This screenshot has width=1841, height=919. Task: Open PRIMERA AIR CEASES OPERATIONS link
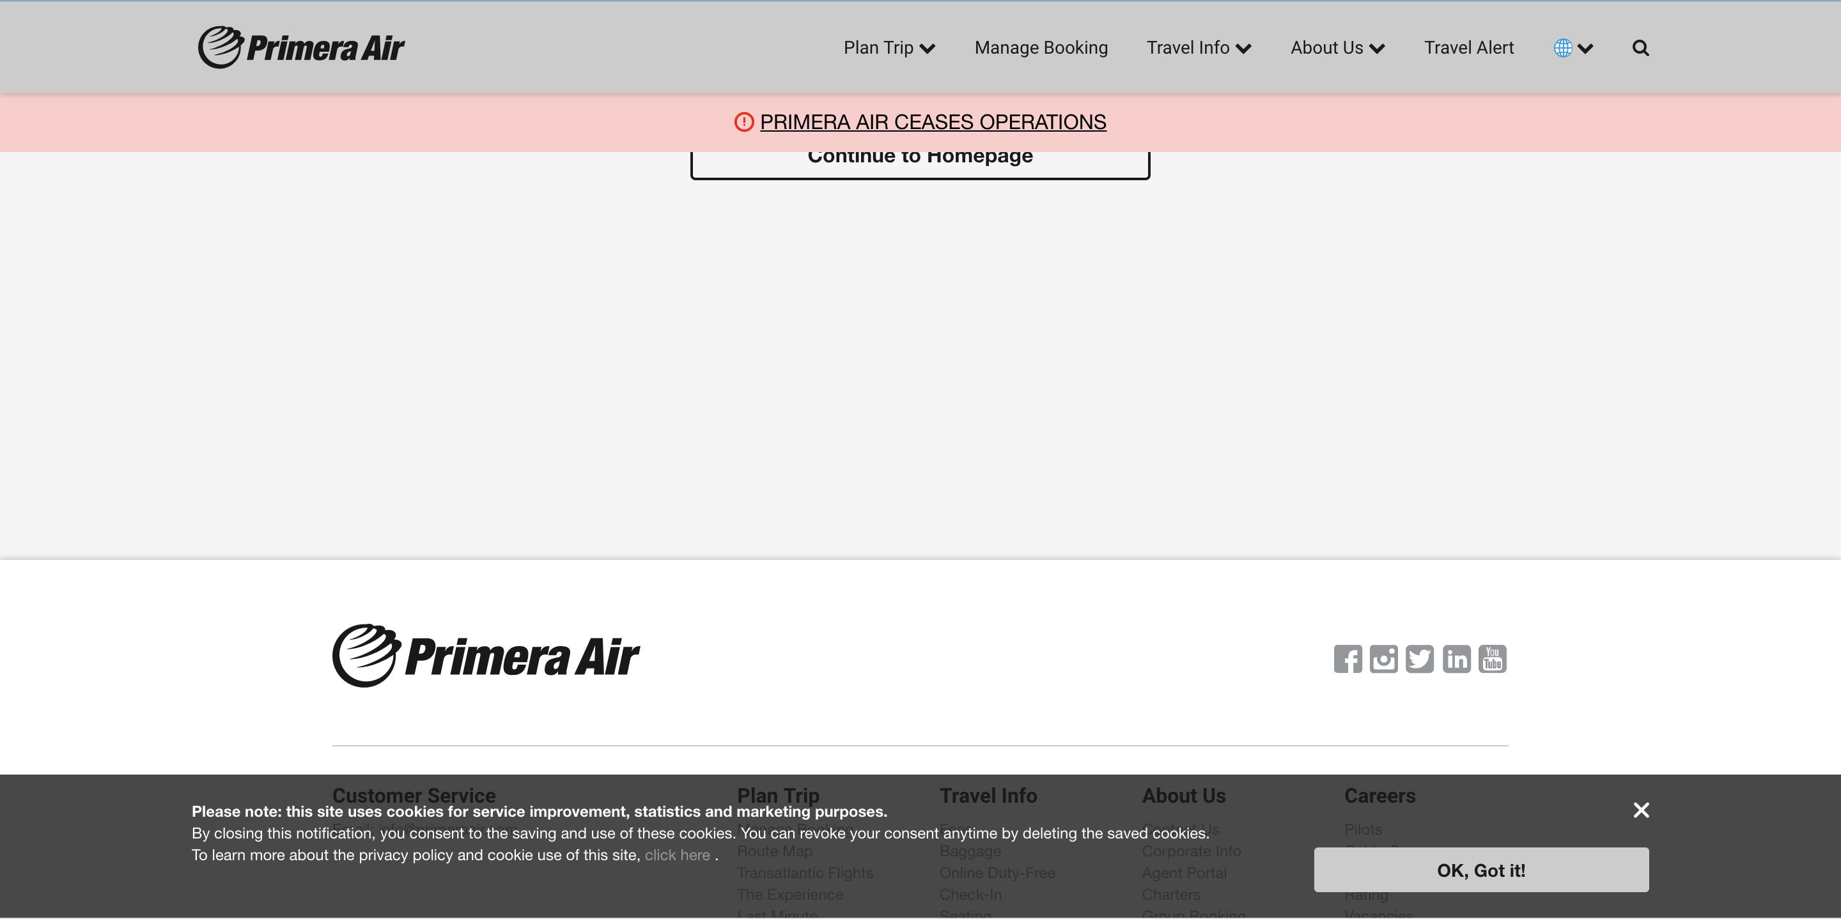click(x=933, y=122)
